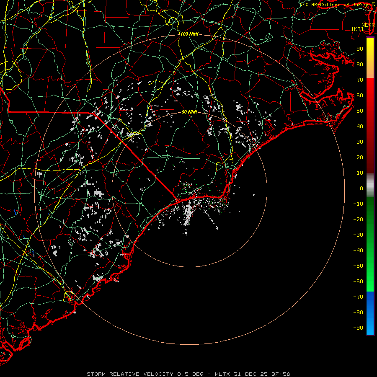The width and height of the screenshot is (377, 377).
Task: Select the '80' value on the velocity scale
Action: pyautogui.click(x=360, y=65)
